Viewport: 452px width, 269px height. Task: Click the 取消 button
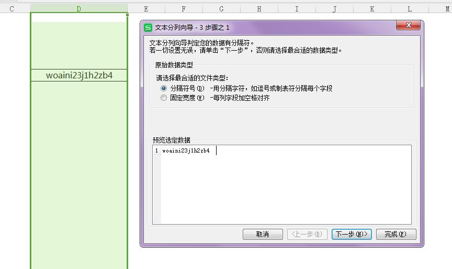click(263, 234)
